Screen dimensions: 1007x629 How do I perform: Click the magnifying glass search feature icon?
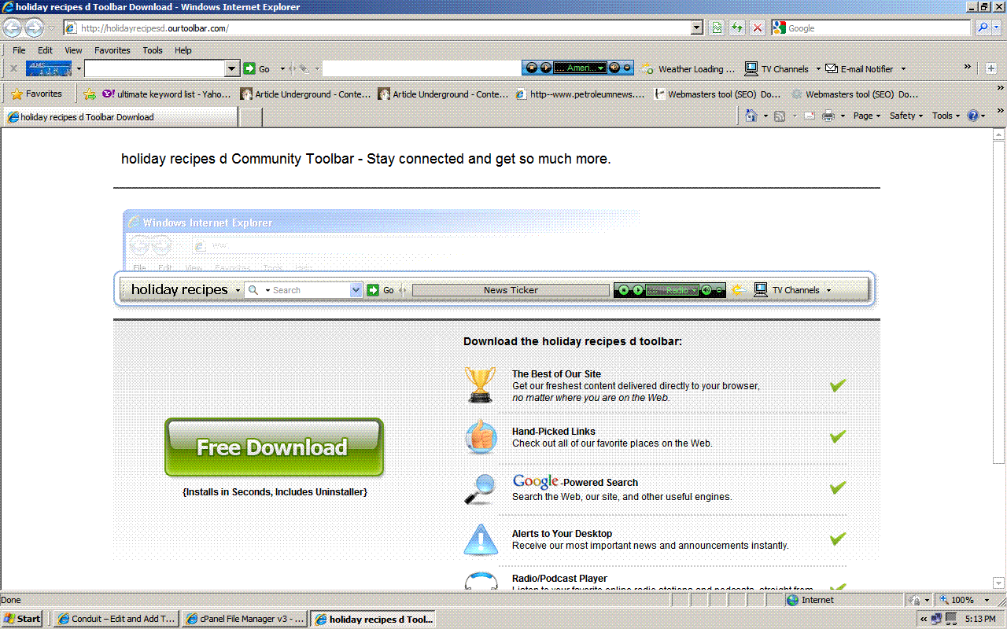(480, 488)
